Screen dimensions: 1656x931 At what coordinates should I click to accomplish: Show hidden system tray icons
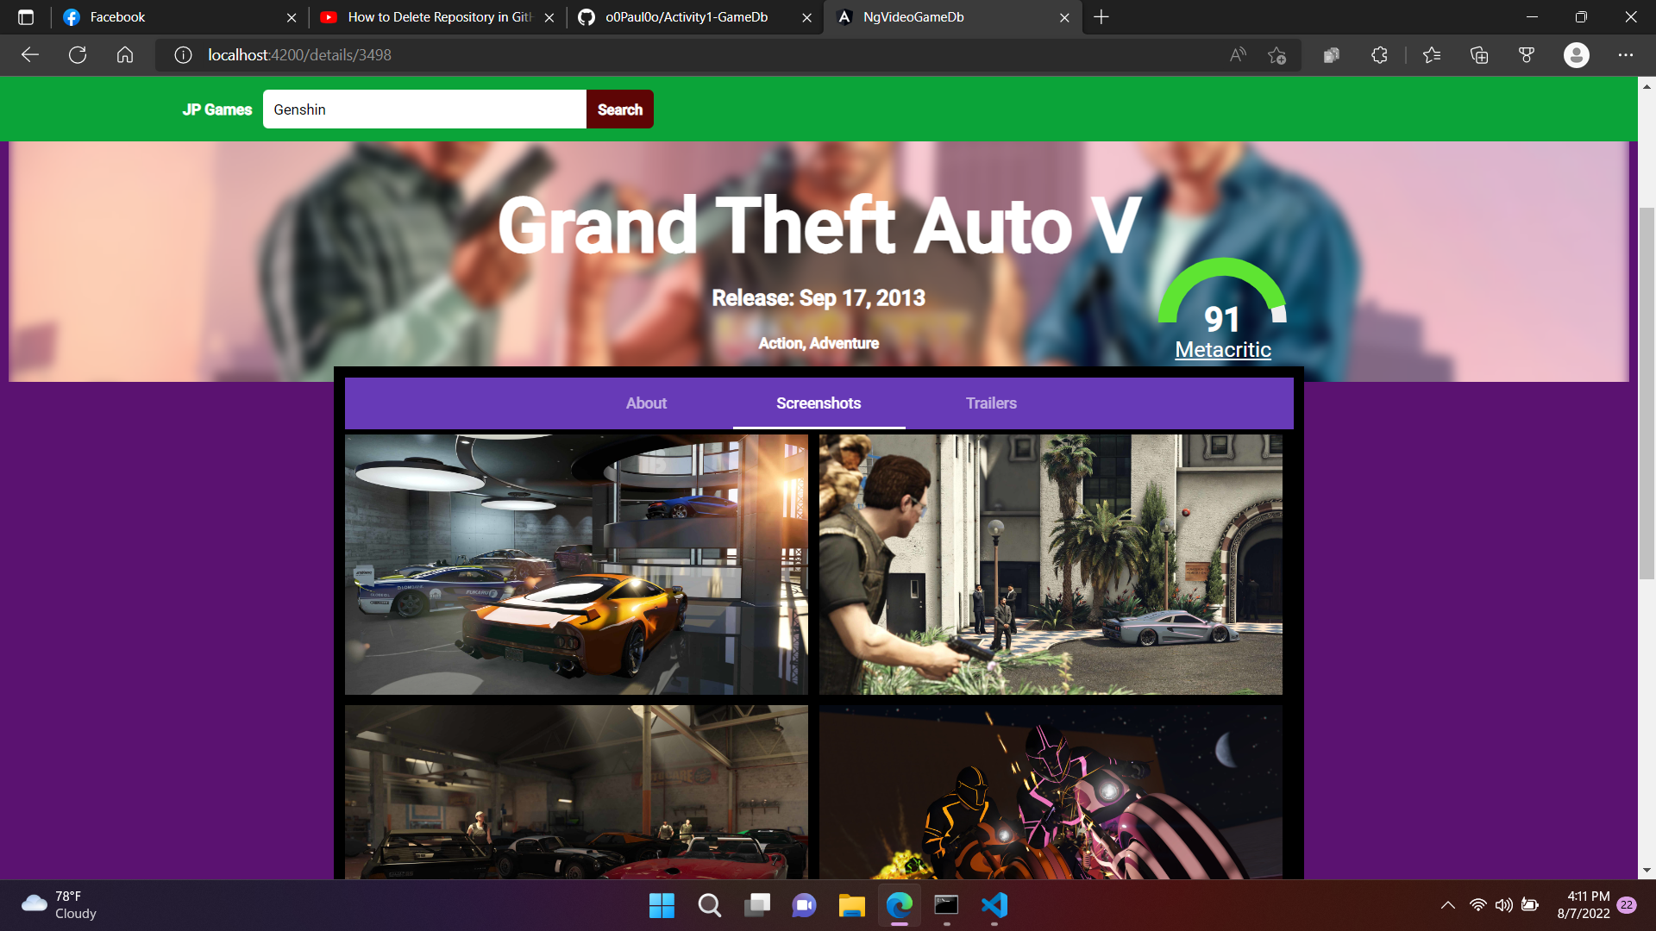[x=1448, y=905]
